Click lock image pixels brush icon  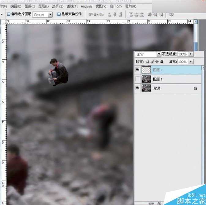click(152, 62)
